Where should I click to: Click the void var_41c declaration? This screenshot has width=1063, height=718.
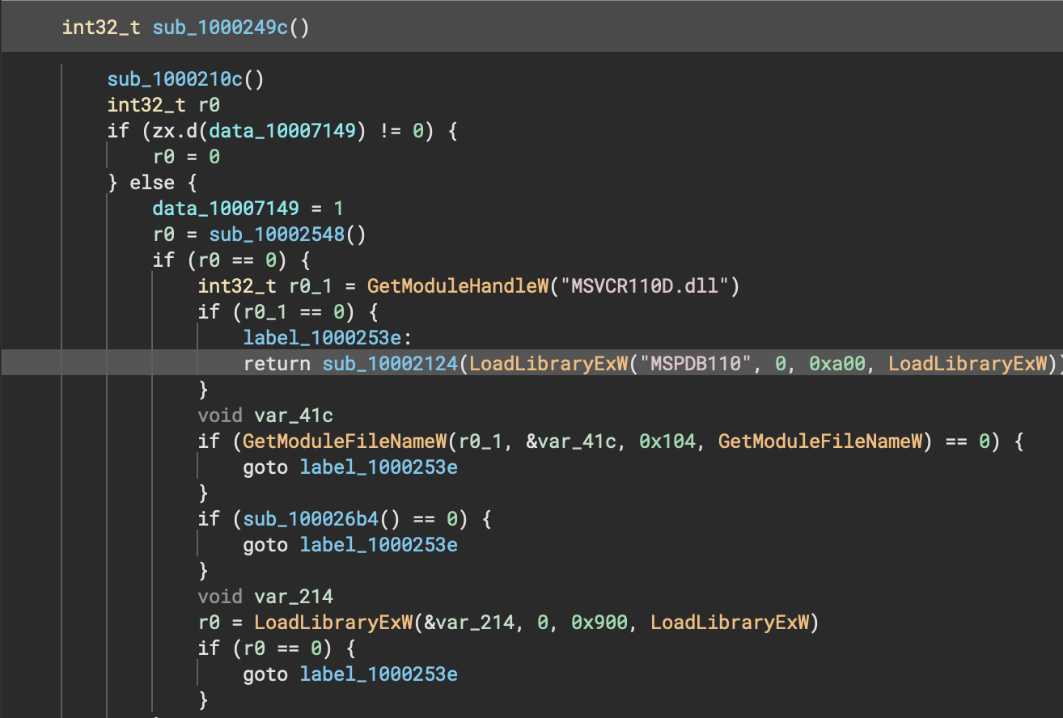pos(265,415)
